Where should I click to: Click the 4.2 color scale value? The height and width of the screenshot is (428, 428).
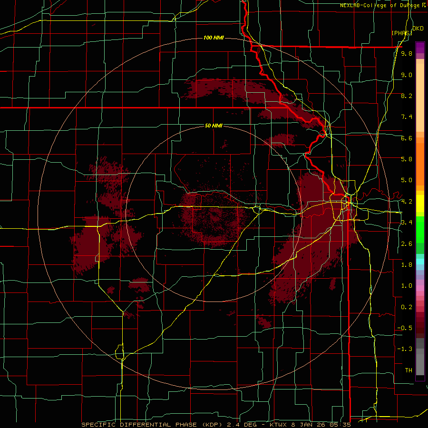tap(407, 202)
